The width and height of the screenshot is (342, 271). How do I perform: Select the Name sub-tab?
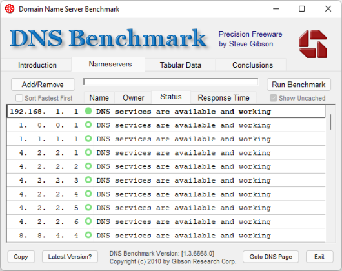(99, 97)
